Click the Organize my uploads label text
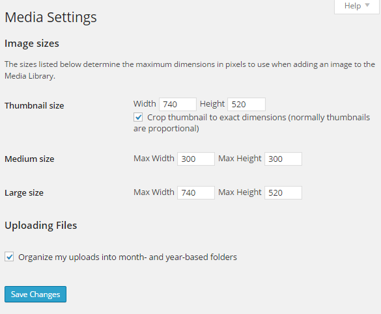Image resolution: width=381 pixels, height=314 pixels. 128,257
